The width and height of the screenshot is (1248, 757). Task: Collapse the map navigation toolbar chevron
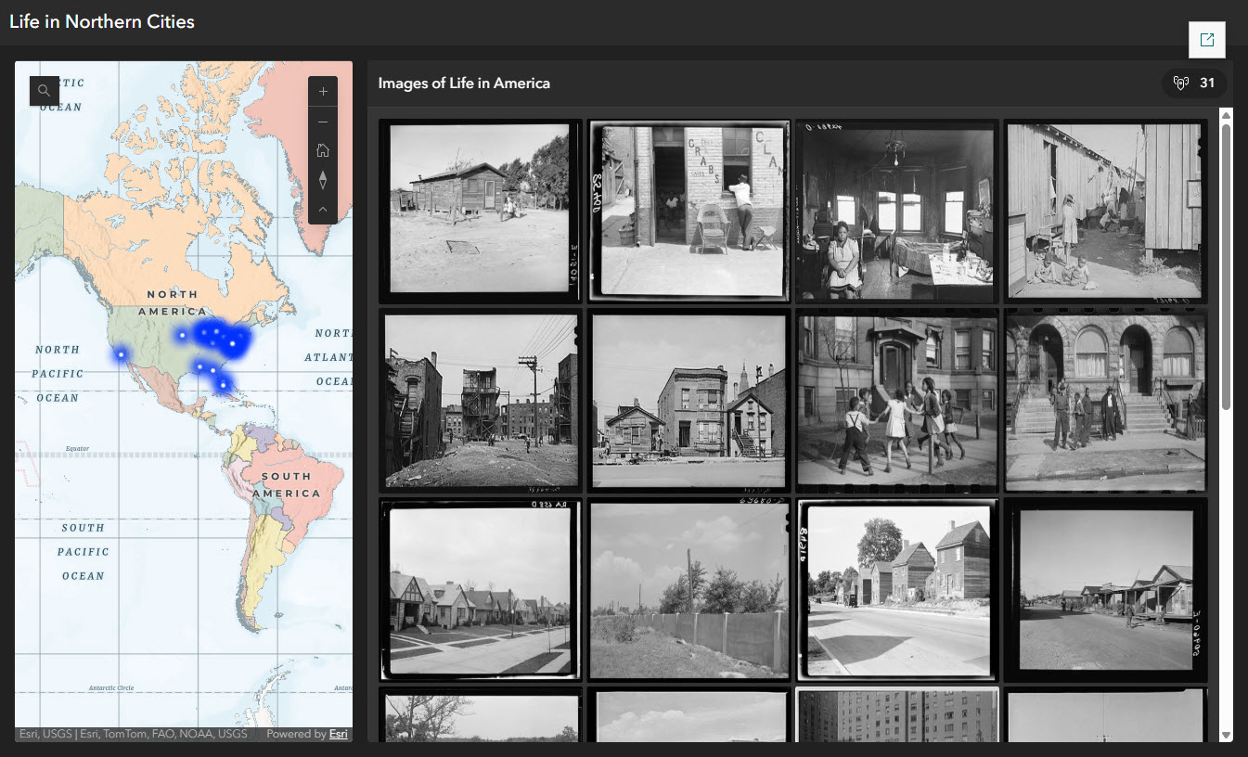323,209
